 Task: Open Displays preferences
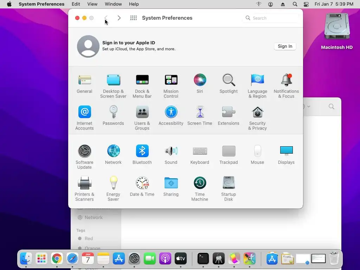[x=286, y=155]
